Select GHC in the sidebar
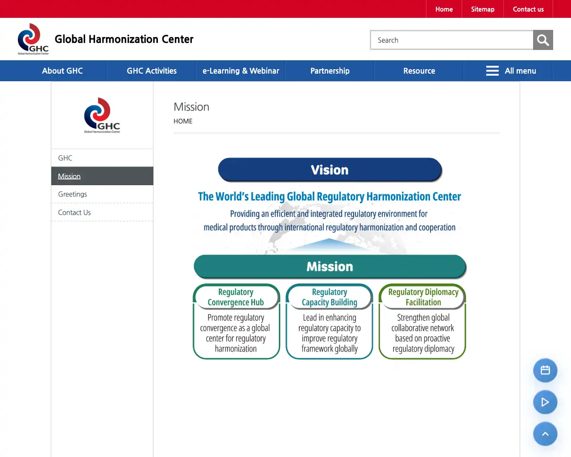This screenshot has height=457, width=571. (x=65, y=158)
